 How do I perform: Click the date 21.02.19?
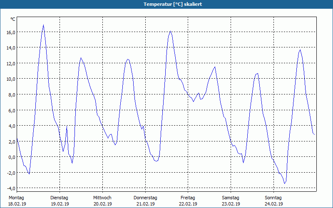point(145,204)
